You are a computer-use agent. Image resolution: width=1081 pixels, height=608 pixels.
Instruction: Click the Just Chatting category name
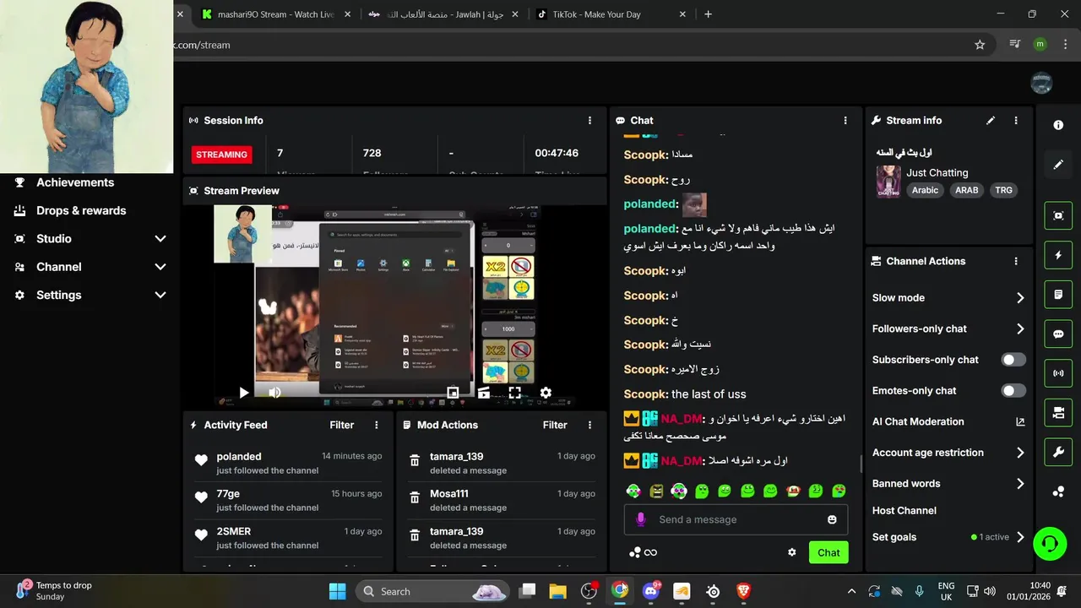click(x=937, y=172)
